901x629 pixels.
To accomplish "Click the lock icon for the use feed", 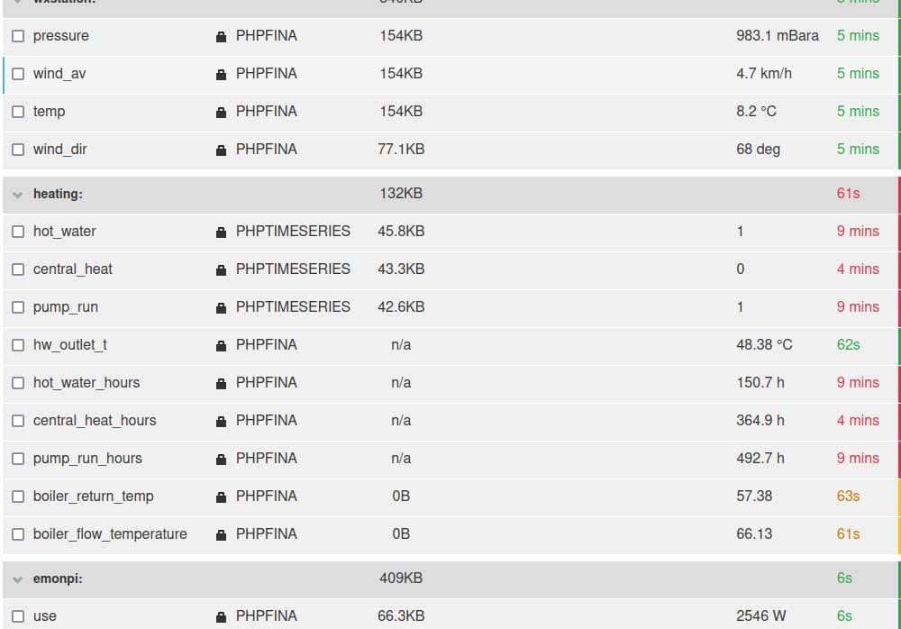I will click(x=221, y=617).
